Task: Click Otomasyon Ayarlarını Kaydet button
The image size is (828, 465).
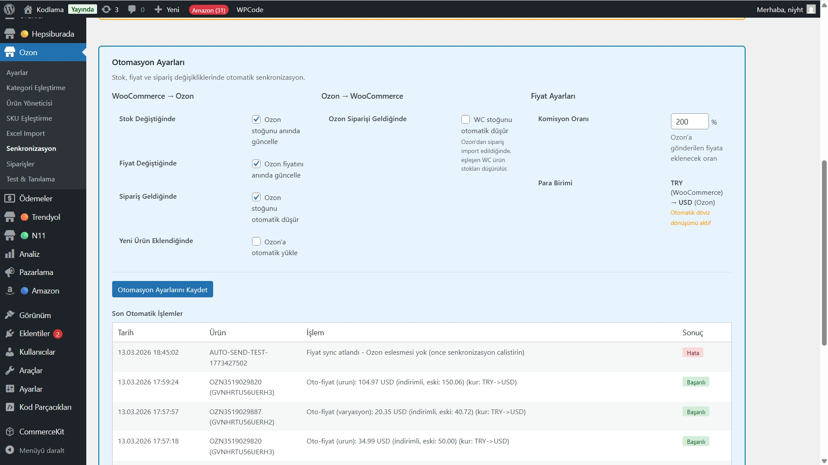Action: (162, 290)
